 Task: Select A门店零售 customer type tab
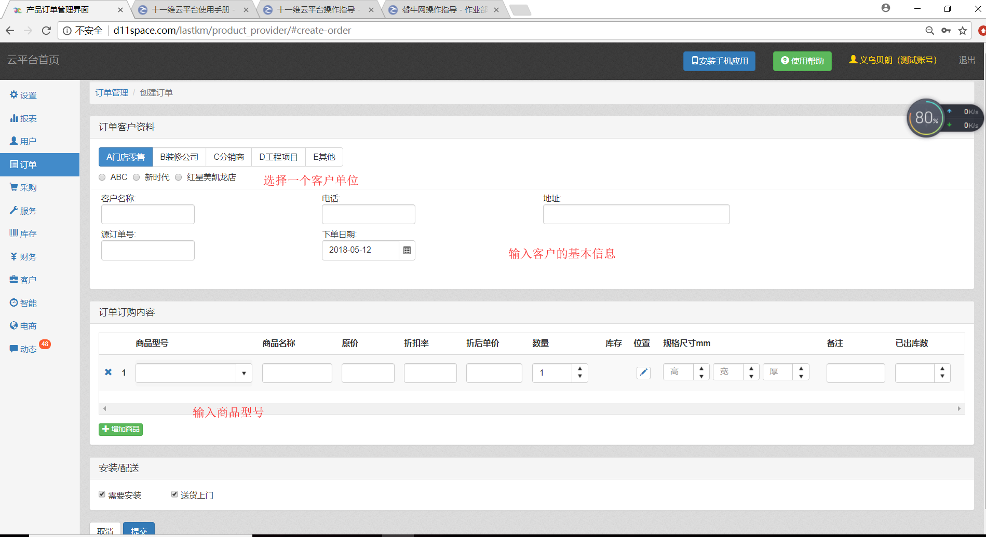(x=126, y=157)
